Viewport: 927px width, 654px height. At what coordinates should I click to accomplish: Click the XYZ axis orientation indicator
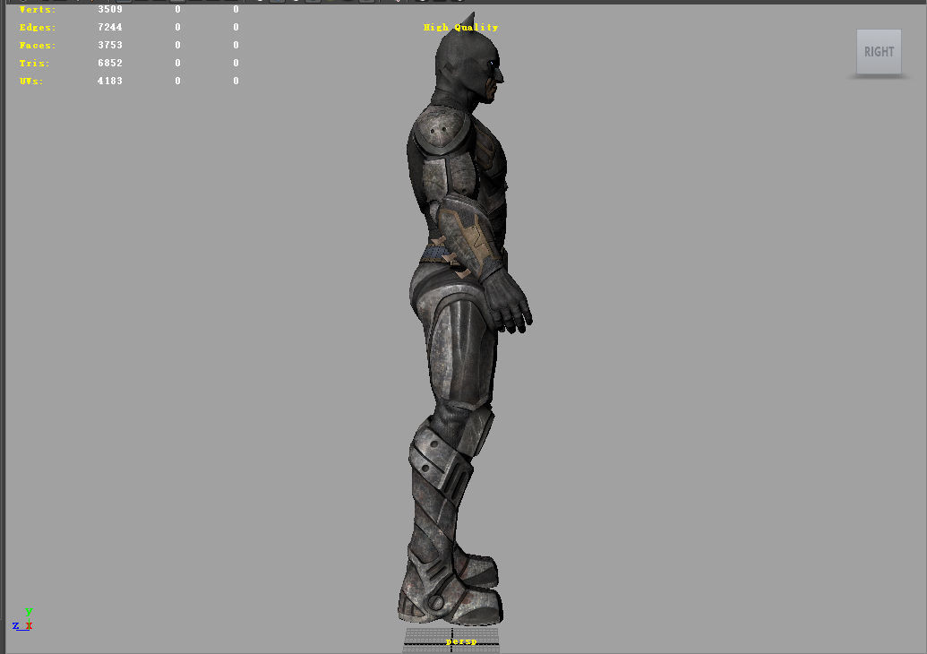point(22,620)
